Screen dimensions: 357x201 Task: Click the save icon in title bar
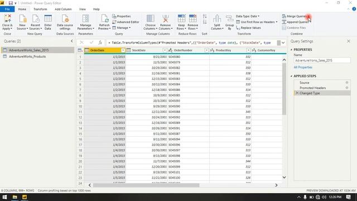click(11, 3)
